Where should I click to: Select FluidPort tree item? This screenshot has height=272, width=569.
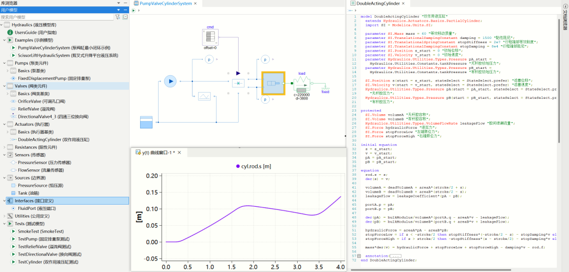[37, 208]
